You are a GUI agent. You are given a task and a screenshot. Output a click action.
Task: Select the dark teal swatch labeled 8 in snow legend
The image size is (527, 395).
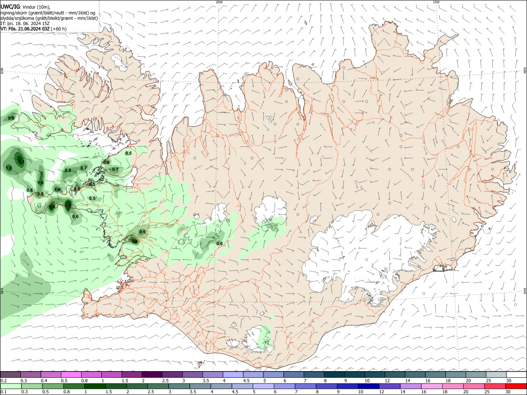point(334,374)
